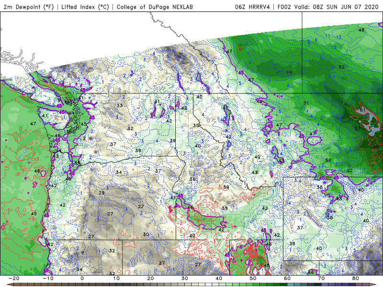Viewport: 383px width, 287px height.
Task: Click the colorbar tick label "-20"
Action: (x=14, y=278)
